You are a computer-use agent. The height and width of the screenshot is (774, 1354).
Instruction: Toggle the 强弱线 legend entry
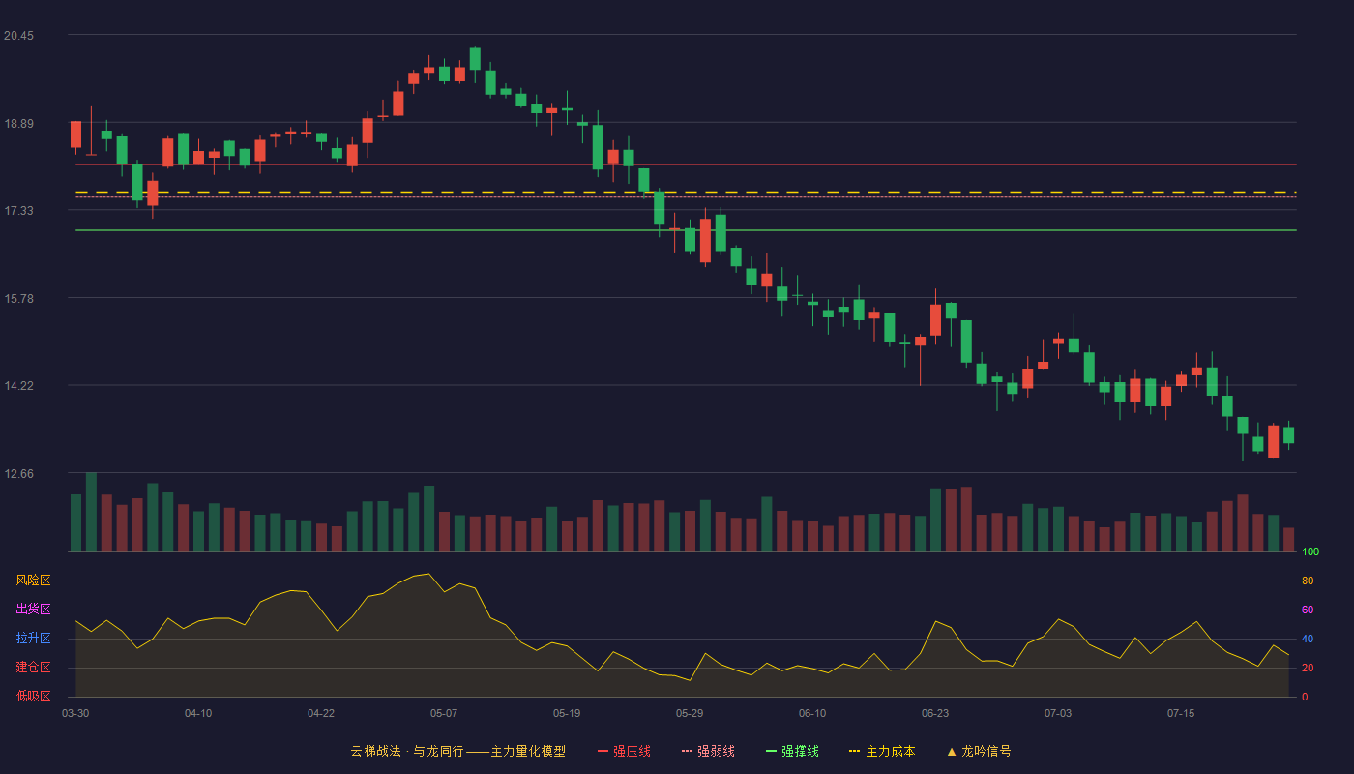click(x=708, y=751)
